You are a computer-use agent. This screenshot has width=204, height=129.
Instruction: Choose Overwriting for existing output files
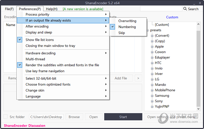(x=128, y=21)
